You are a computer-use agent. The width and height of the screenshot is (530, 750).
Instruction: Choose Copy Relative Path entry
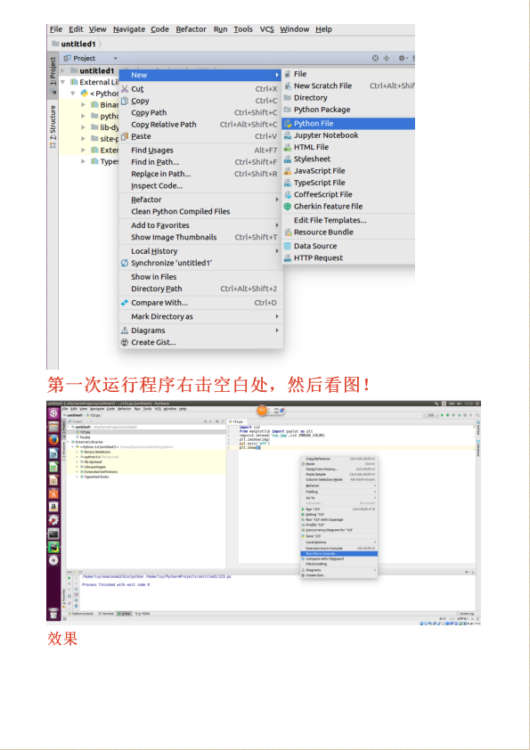tap(201, 125)
